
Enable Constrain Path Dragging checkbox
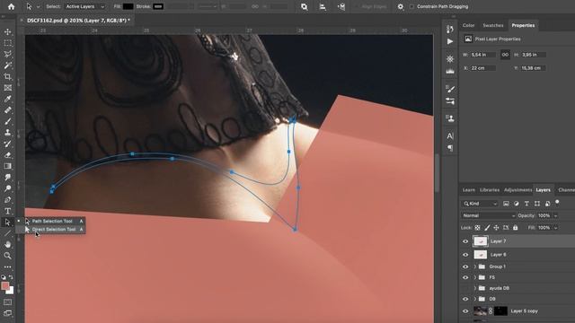[411, 6]
